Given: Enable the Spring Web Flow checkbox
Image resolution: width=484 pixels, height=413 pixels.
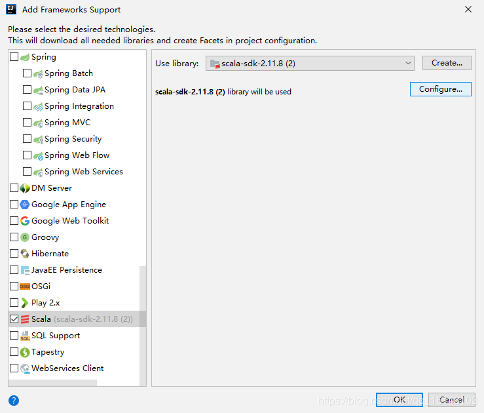Looking at the screenshot, I should click(x=27, y=155).
